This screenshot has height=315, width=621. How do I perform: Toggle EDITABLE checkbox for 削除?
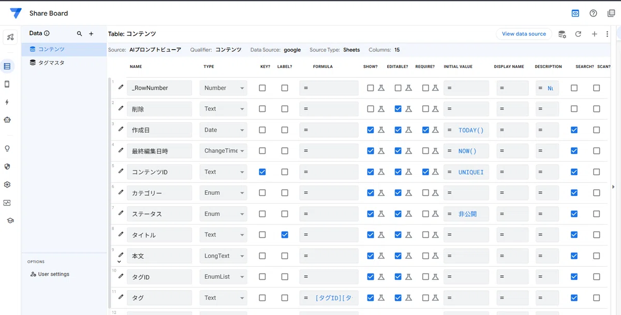coord(398,109)
